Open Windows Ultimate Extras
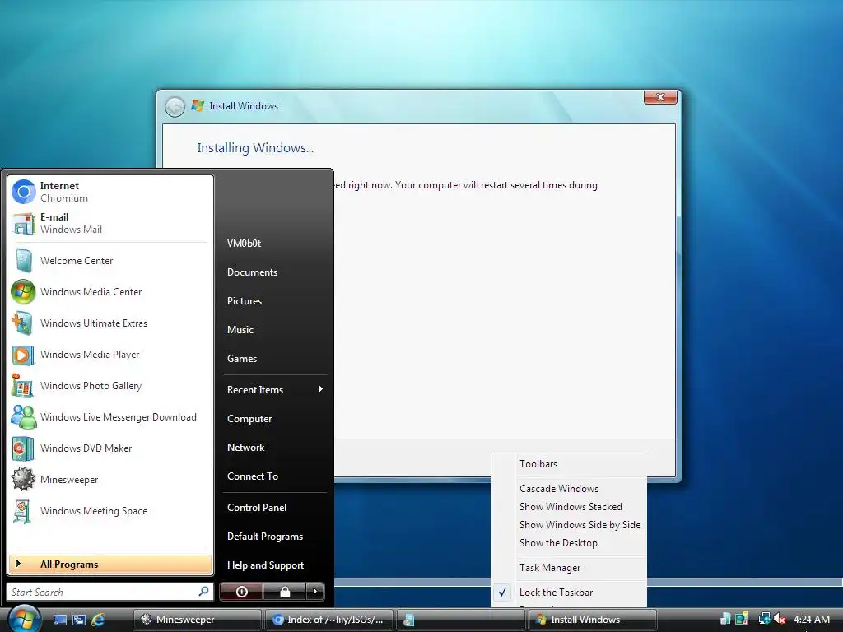This screenshot has width=843, height=632. (110, 323)
